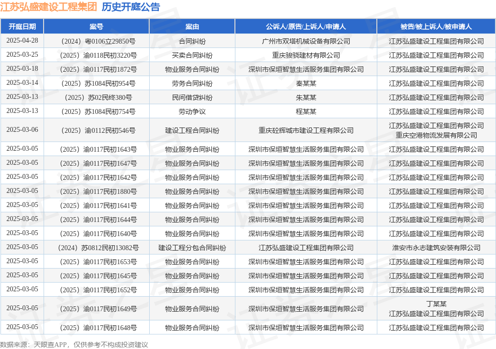Click the 建设工程合同纠纷 cell
Screen dimensions: 496x349
[192, 130]
